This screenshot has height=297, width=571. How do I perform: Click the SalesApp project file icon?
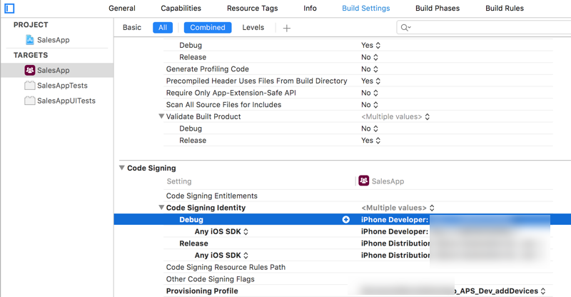[x=30, y=40]
